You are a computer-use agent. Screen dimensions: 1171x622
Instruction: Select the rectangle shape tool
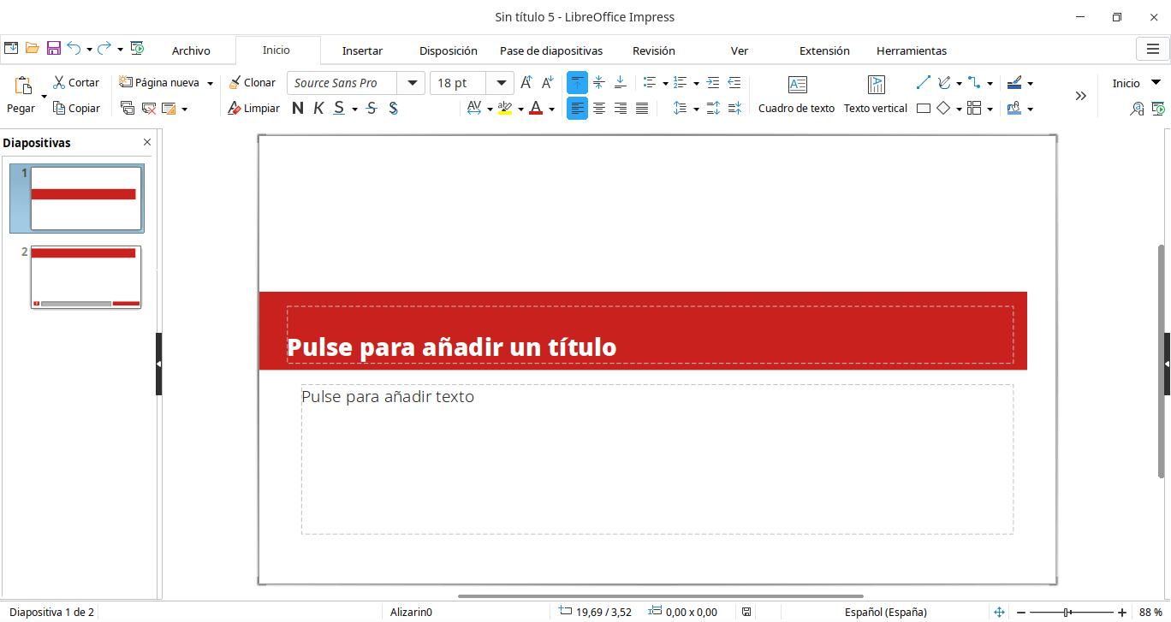tap(924, 109)
